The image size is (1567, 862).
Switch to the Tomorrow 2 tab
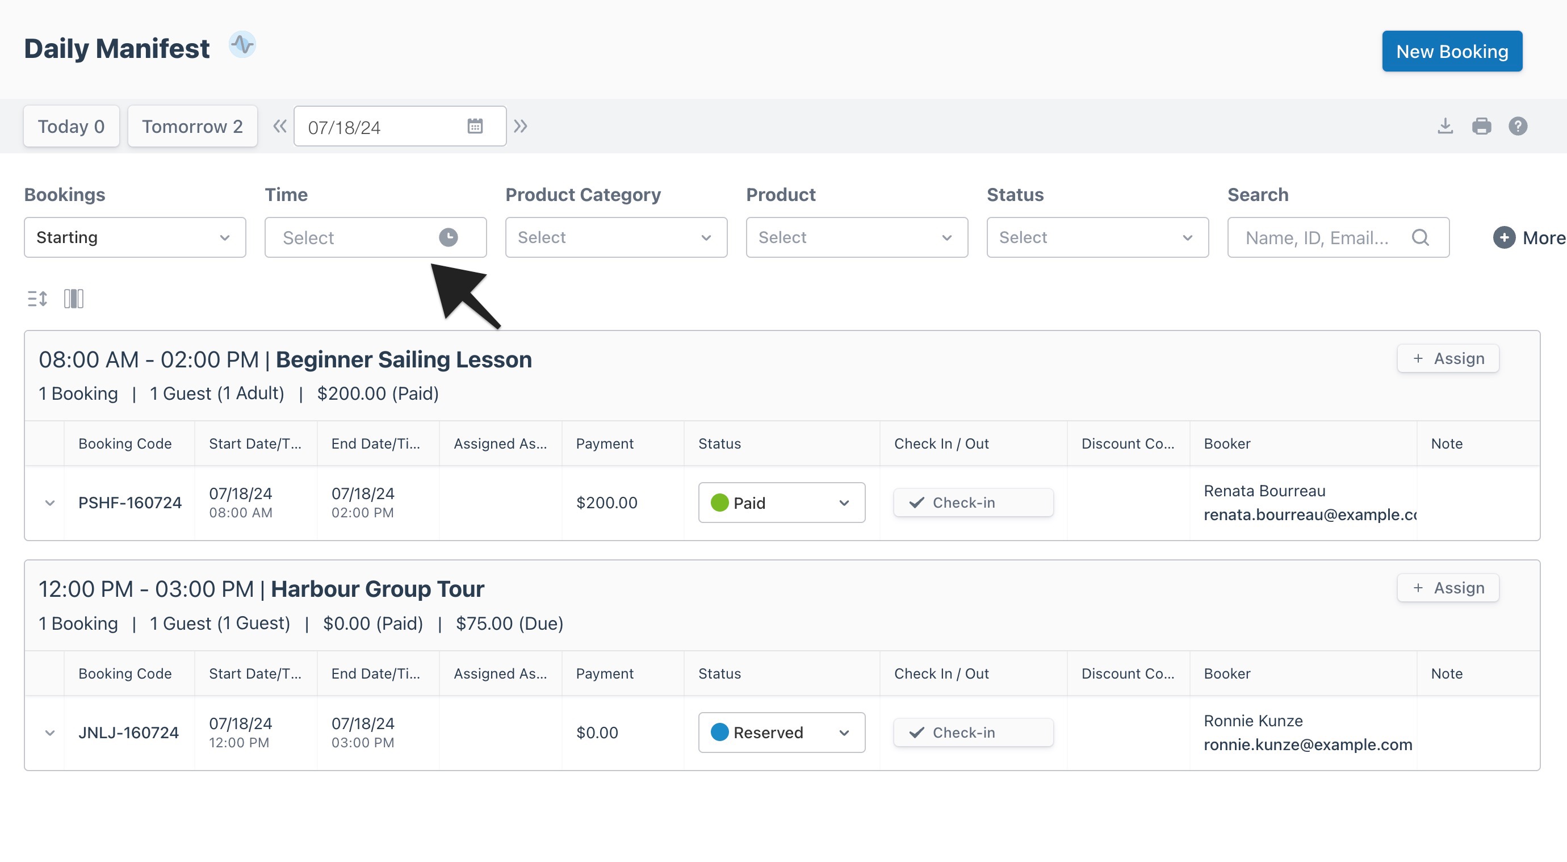[x=192, y=127]
